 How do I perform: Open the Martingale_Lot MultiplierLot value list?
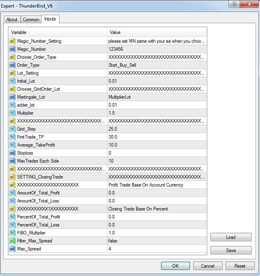[x=157, y=97]
